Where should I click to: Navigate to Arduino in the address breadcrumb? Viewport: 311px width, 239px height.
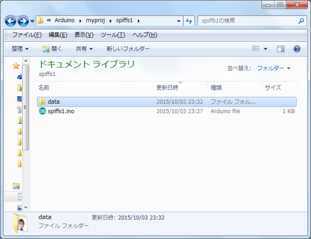pos(64,20)
